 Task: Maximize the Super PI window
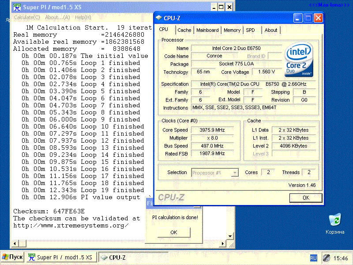point(221,7)
